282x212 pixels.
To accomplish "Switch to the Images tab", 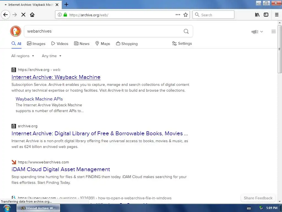I will (x=36, y=44).
